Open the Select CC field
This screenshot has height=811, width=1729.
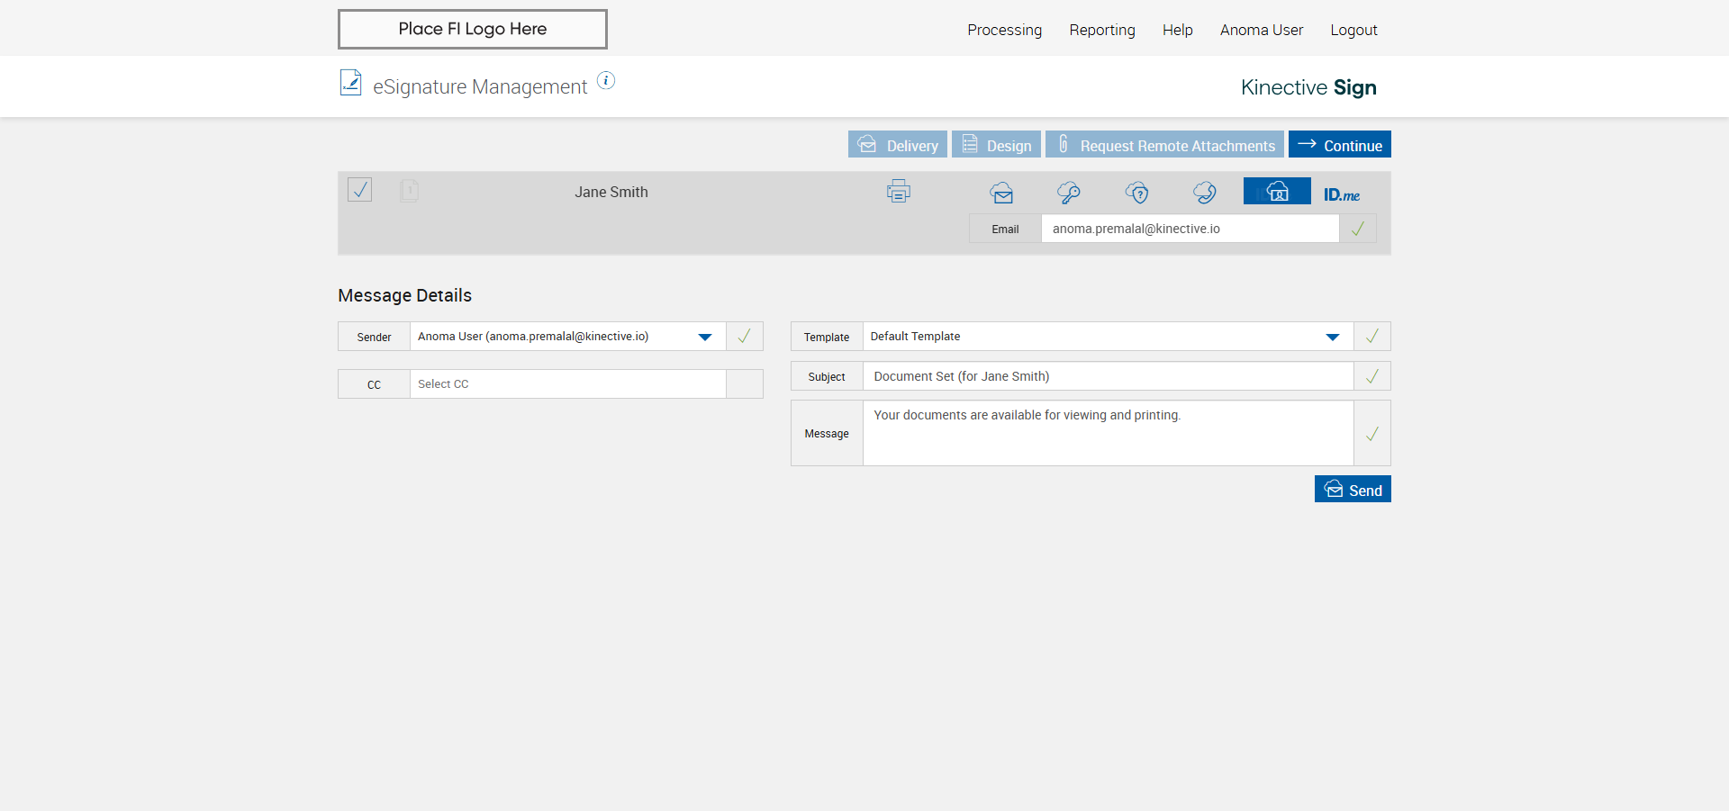click(x=567, y=384)
